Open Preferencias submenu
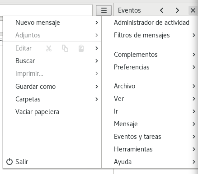Image resolution: width=198 pixels, height=174 pixels. pos(150,67)
